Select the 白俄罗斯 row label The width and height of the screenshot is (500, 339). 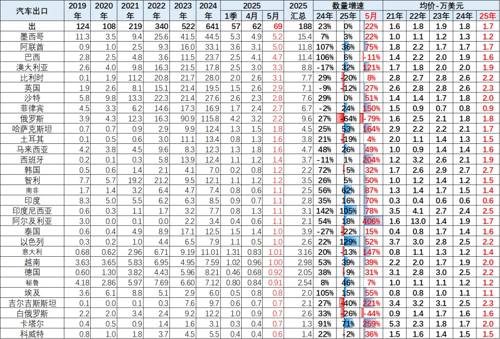pyautogui.click(x=31, y=314)
